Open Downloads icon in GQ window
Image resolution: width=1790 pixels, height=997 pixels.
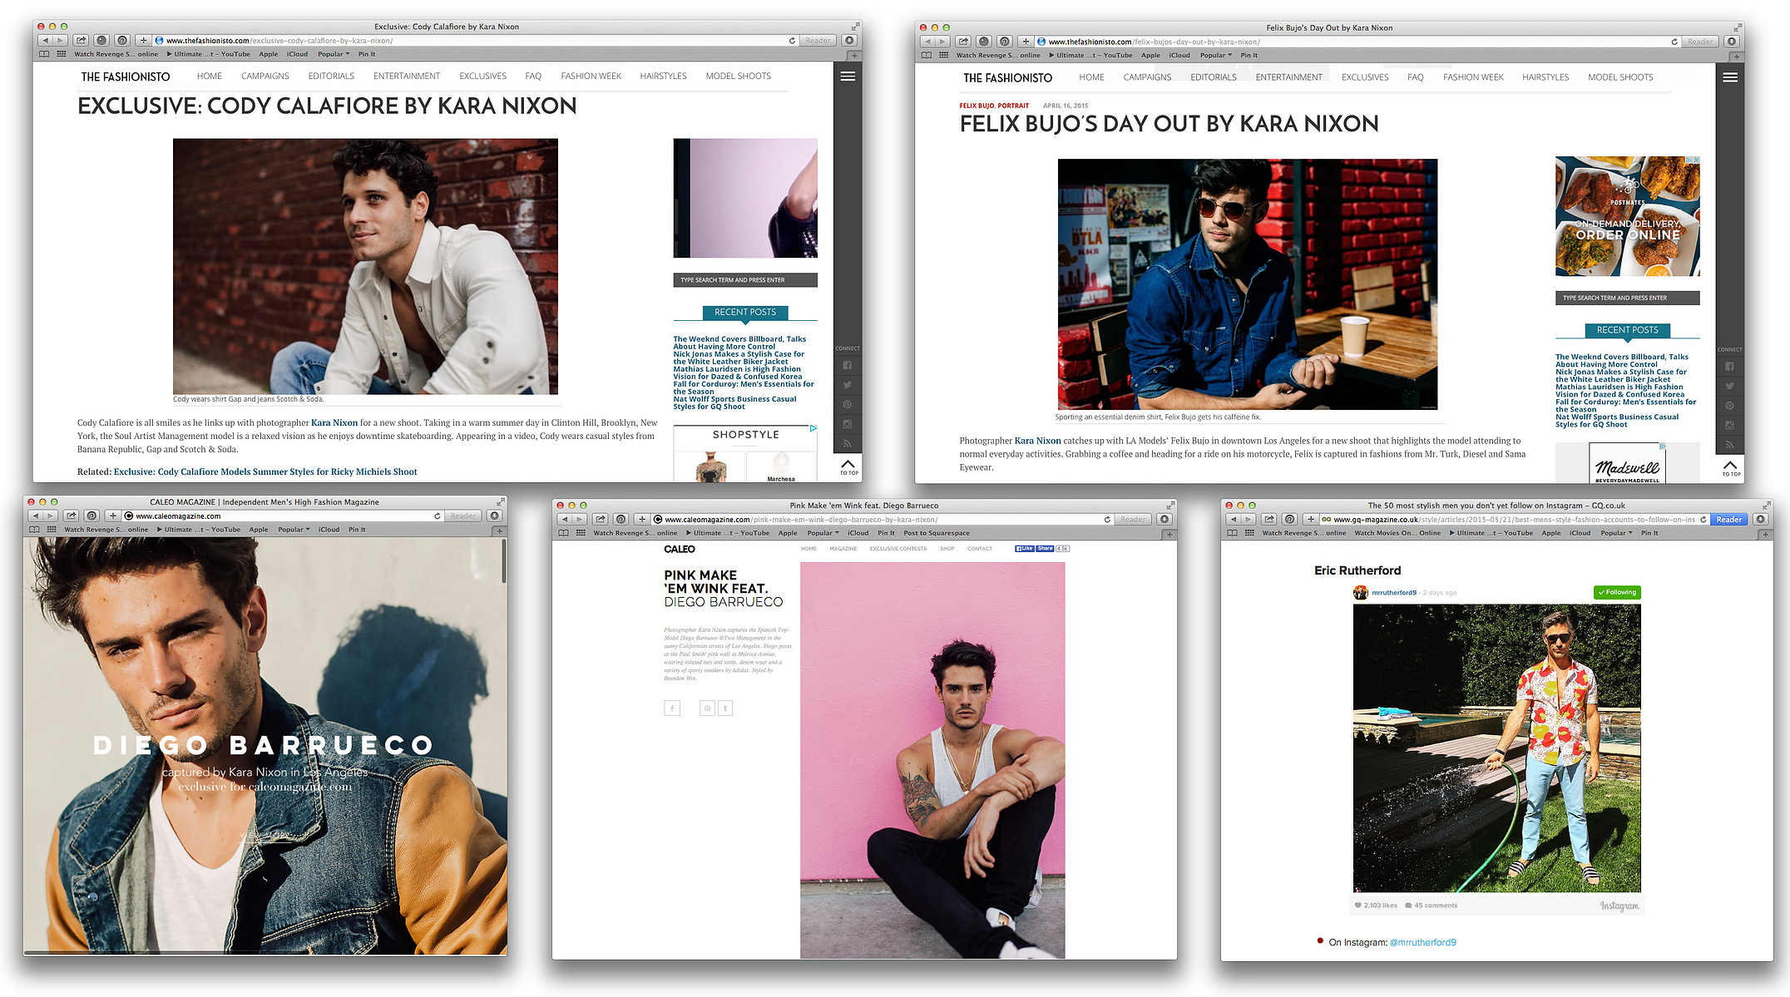coord(1760,519)
